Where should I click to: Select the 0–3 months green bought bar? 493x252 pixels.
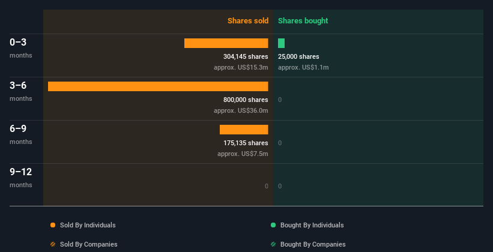(x=282, y=43)
